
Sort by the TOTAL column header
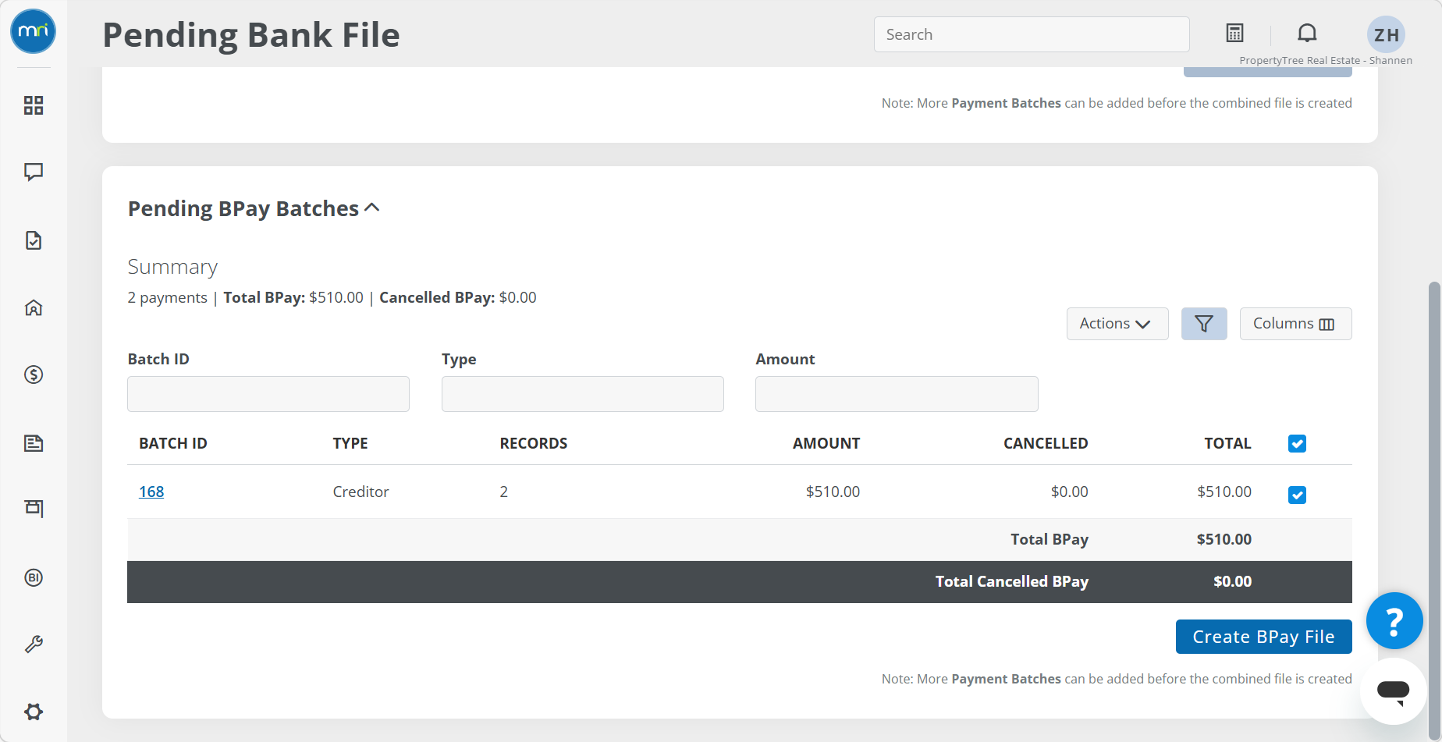[1227, 443]
